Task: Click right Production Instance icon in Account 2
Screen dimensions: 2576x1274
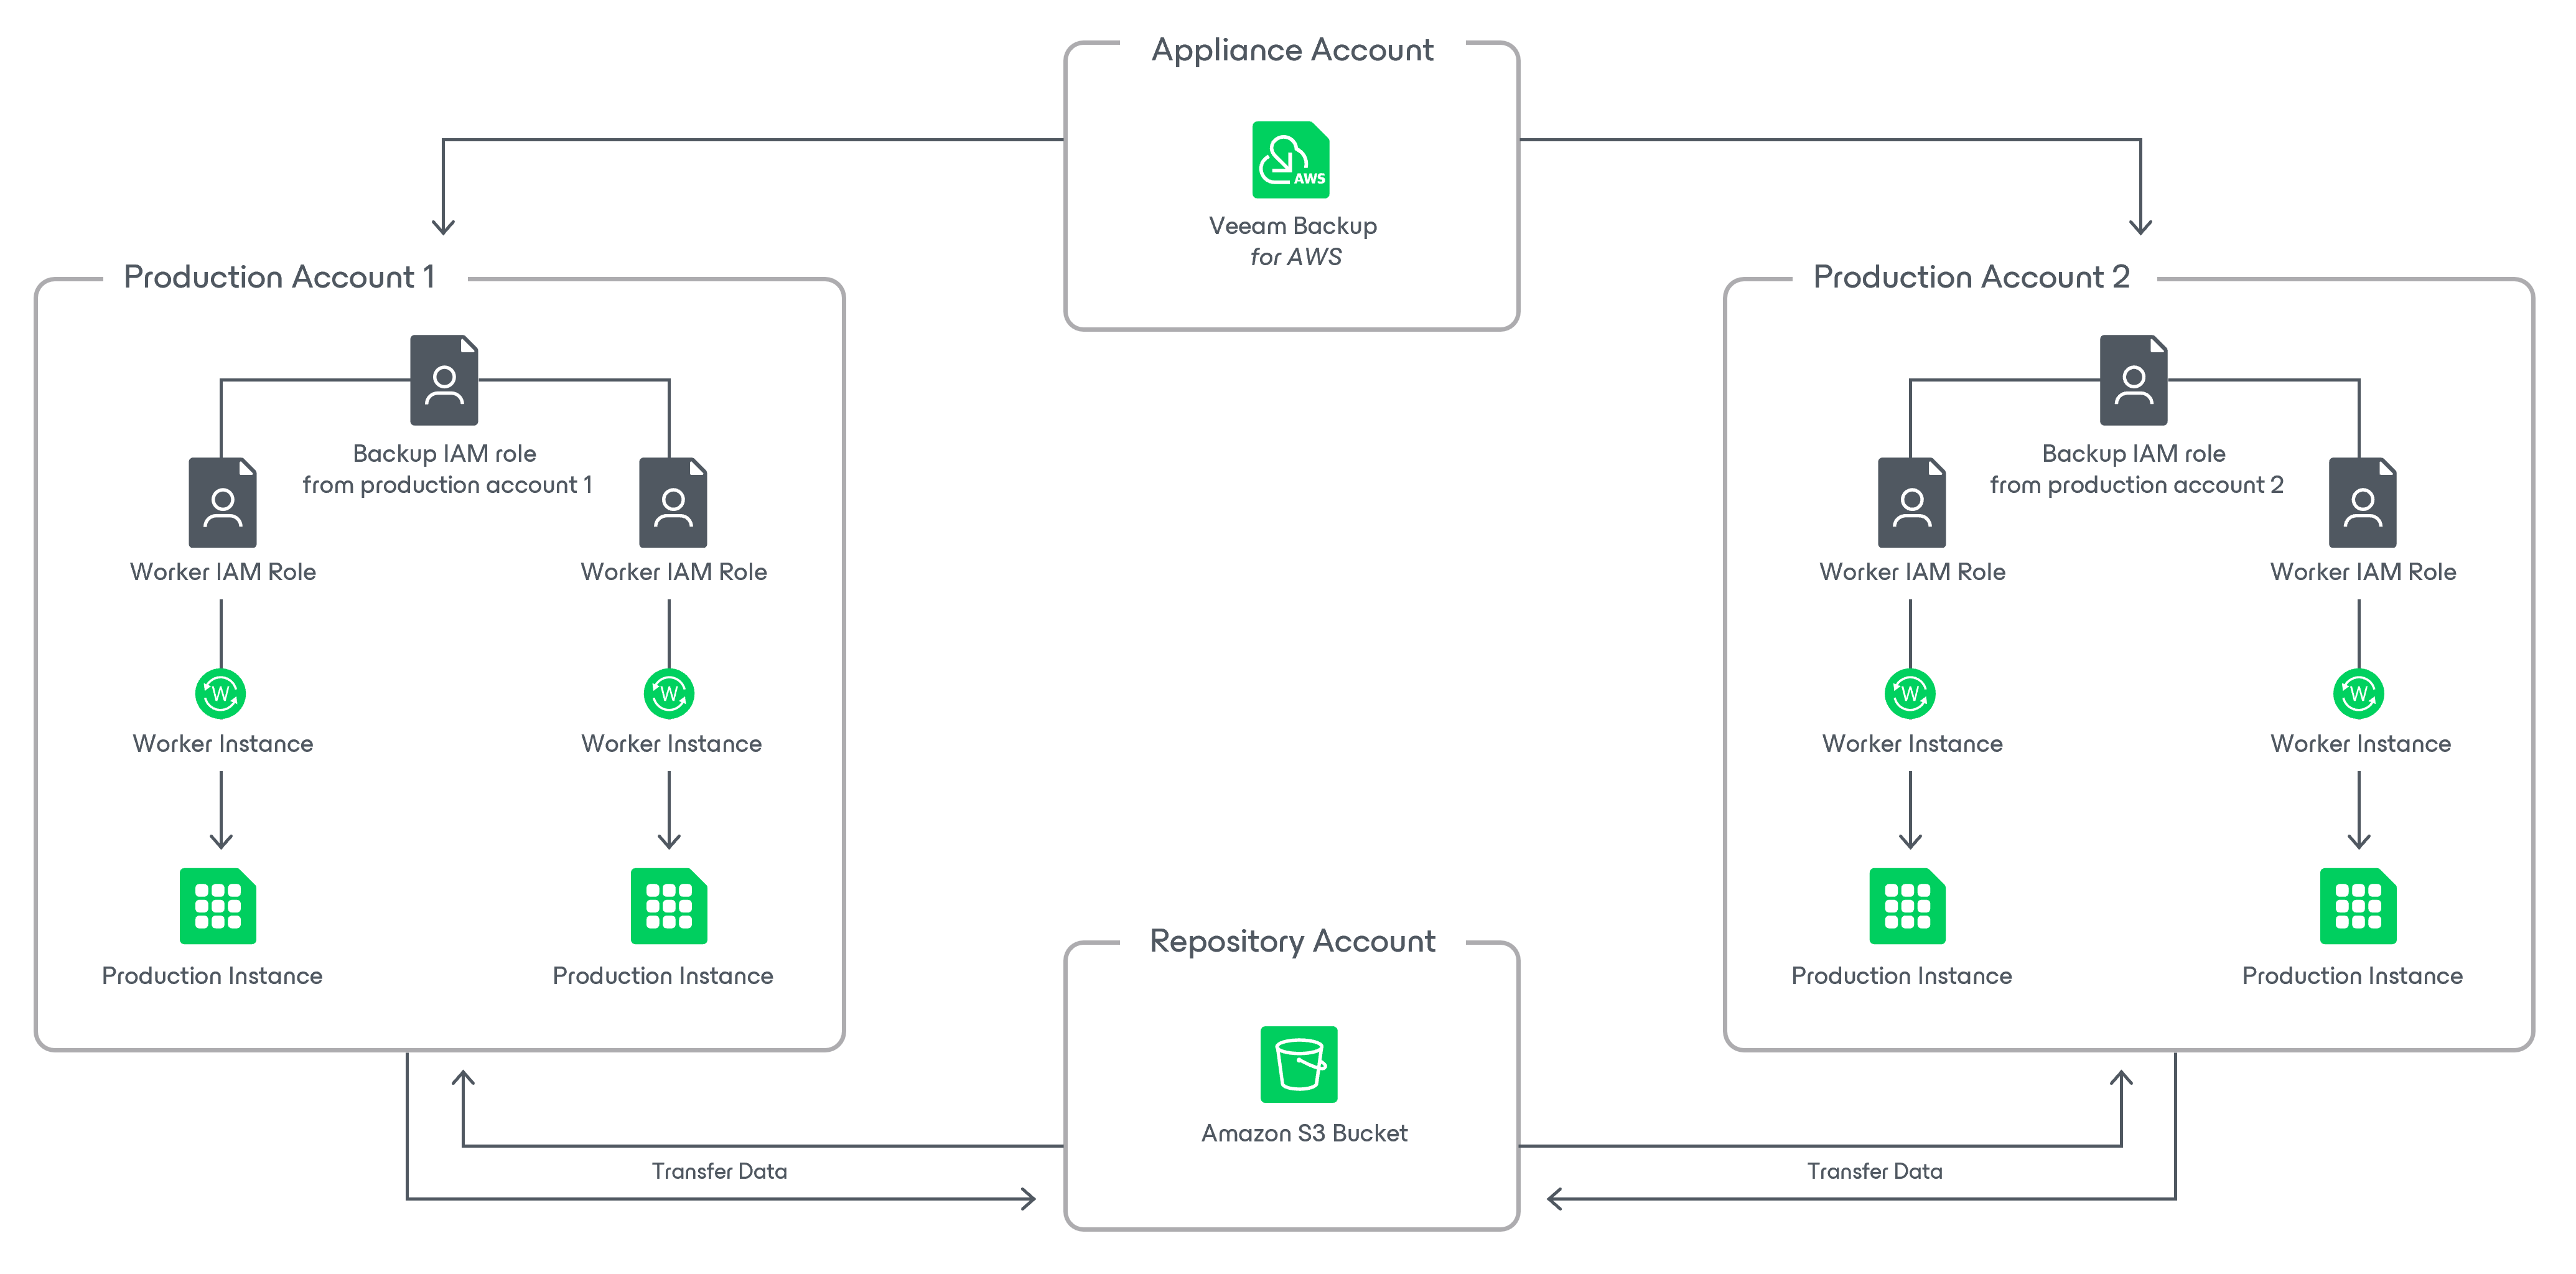Action: tap(2358, 906)
